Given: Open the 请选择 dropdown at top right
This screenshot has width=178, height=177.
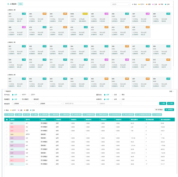Looking at the screenshot, I should (120, 4).
